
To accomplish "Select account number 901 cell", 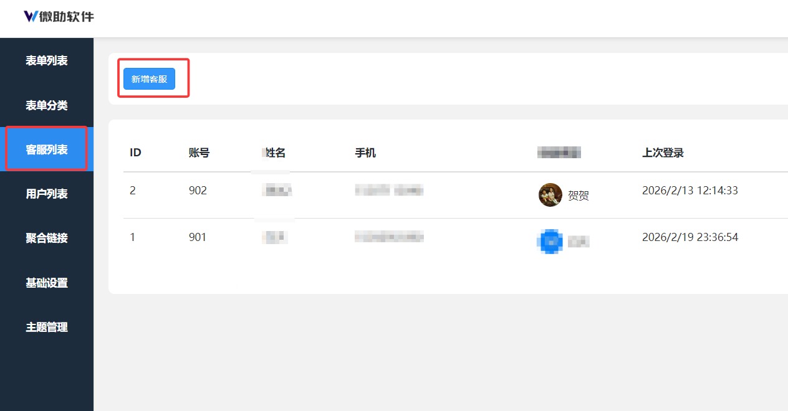I will 198,237.
